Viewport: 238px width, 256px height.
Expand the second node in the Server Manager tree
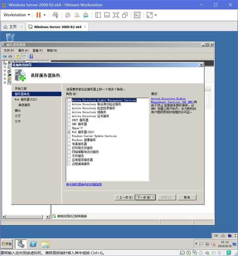point(5,71)
